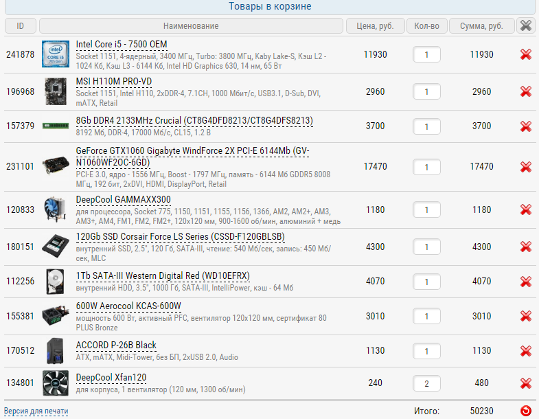Remove the 120Gb SSD Corsair Force item
539x419 pixels.
(525, 247)
